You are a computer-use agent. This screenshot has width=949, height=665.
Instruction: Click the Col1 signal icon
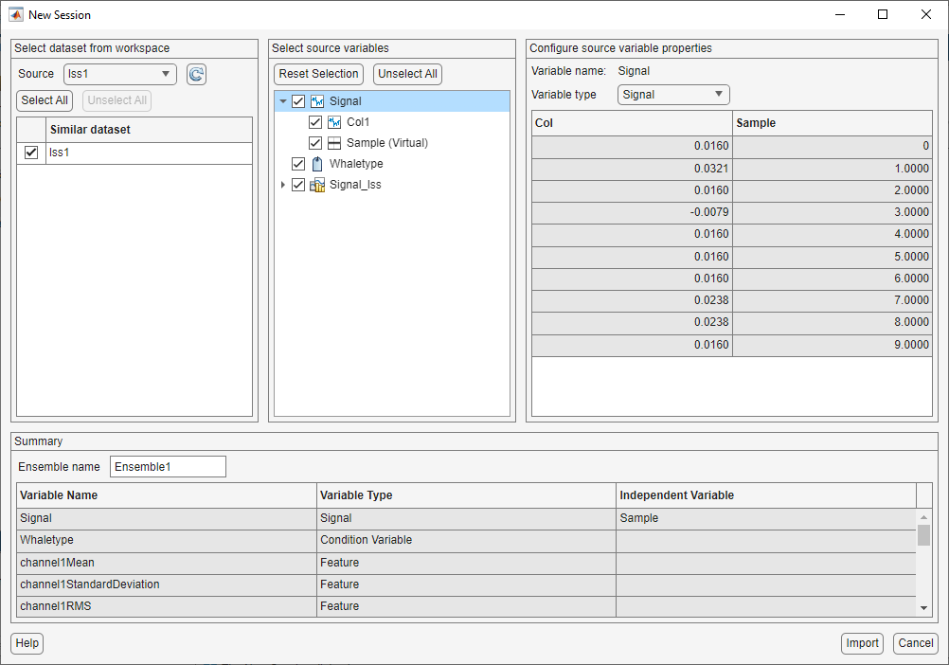point(334,122)
